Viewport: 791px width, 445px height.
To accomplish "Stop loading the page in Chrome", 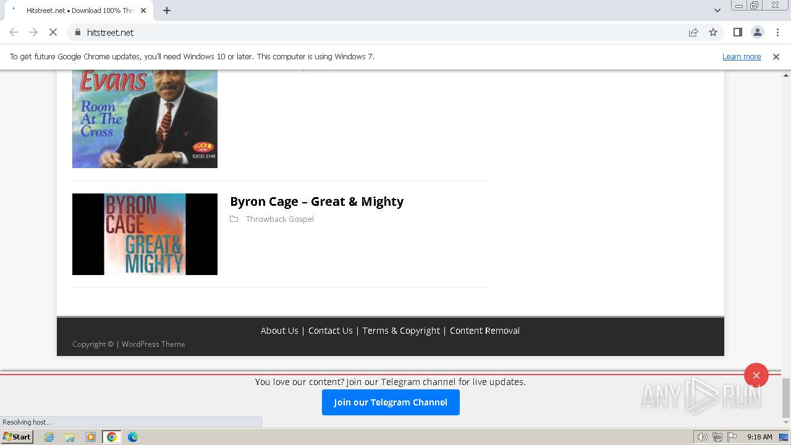I will [53, 32].
